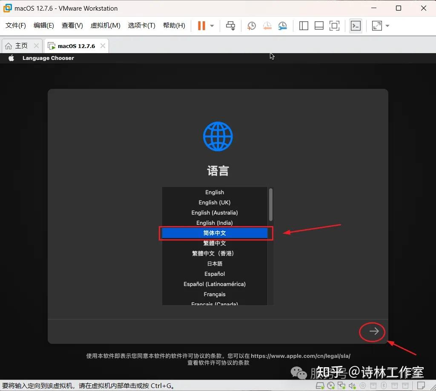The width and height of the screenshot is (436, 391).
Task: Open the Language Chooser menu
Action: tap(48, 58)
